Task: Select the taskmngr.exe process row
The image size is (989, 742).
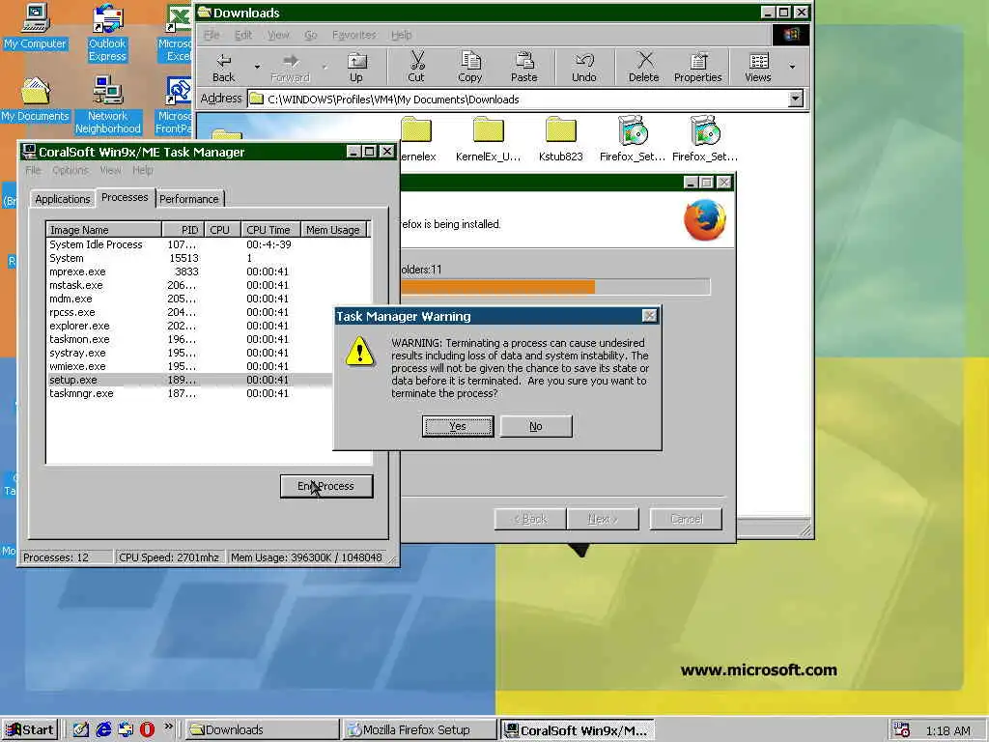Action: (189, 393)
